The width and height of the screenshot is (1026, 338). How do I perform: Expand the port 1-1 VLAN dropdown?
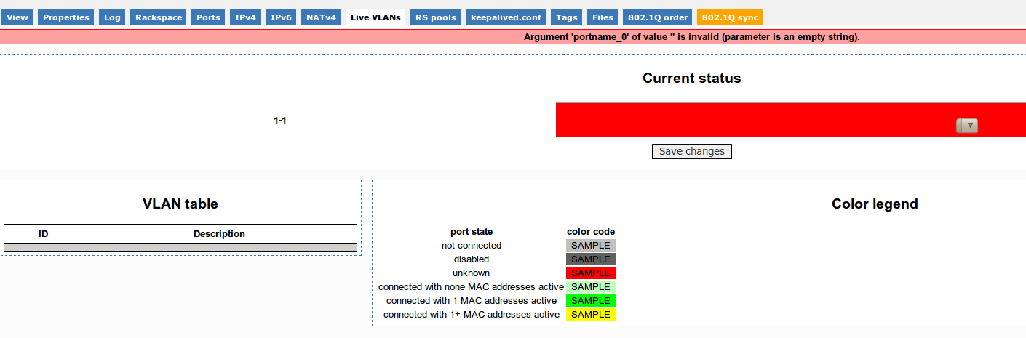tap(966, 126)
